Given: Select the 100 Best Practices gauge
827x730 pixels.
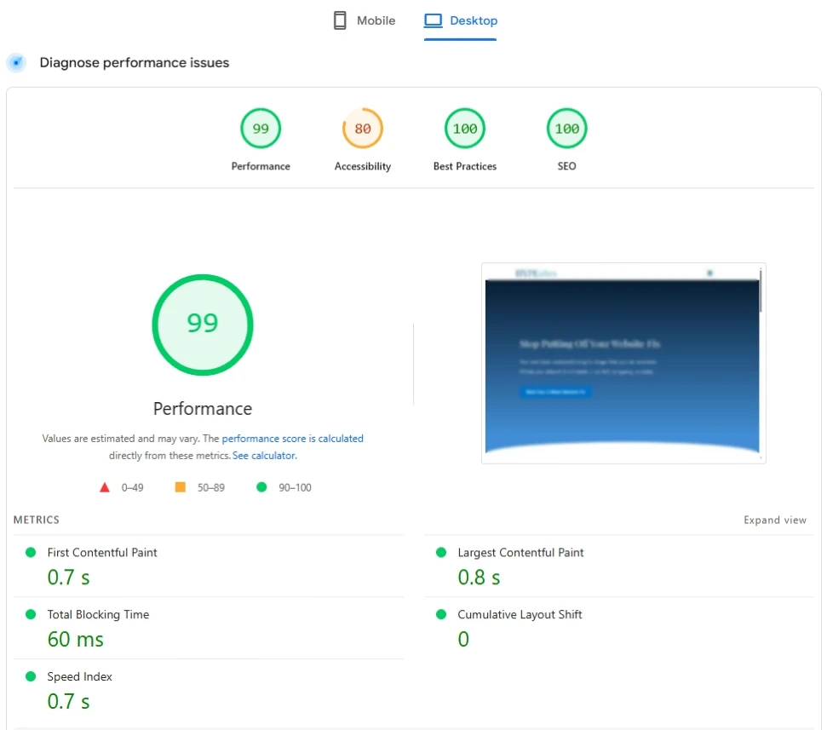Looking at the screenshot, I should click(x=465, y=128).
